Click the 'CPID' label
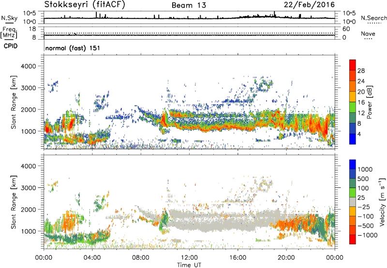Viewport: 387px width, 268px height. point(11,46)
